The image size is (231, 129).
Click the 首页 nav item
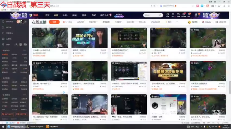pyautogui.click(x=47, y=15)
